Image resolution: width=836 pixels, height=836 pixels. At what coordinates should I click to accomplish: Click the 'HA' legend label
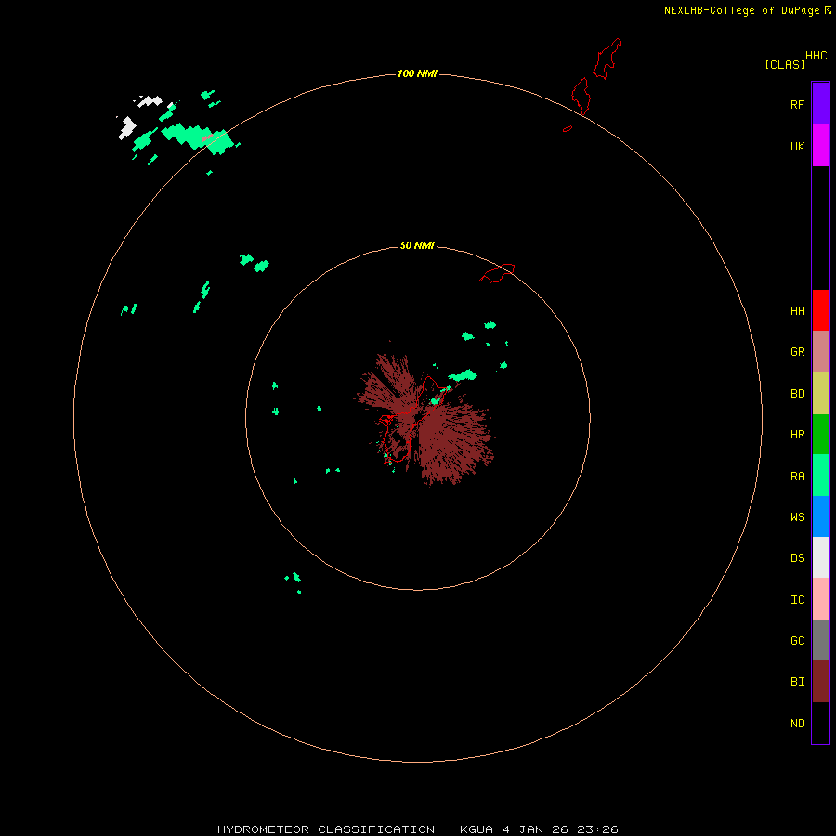click(797, 311)
